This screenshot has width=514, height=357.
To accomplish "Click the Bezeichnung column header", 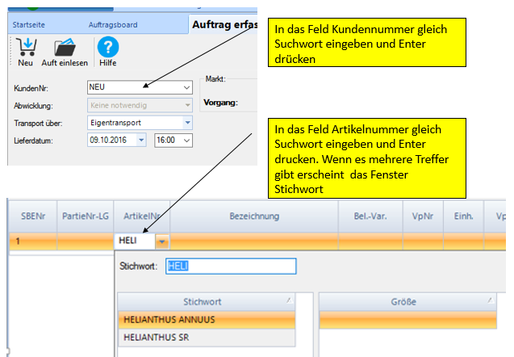I will click(x=254, y=216).
